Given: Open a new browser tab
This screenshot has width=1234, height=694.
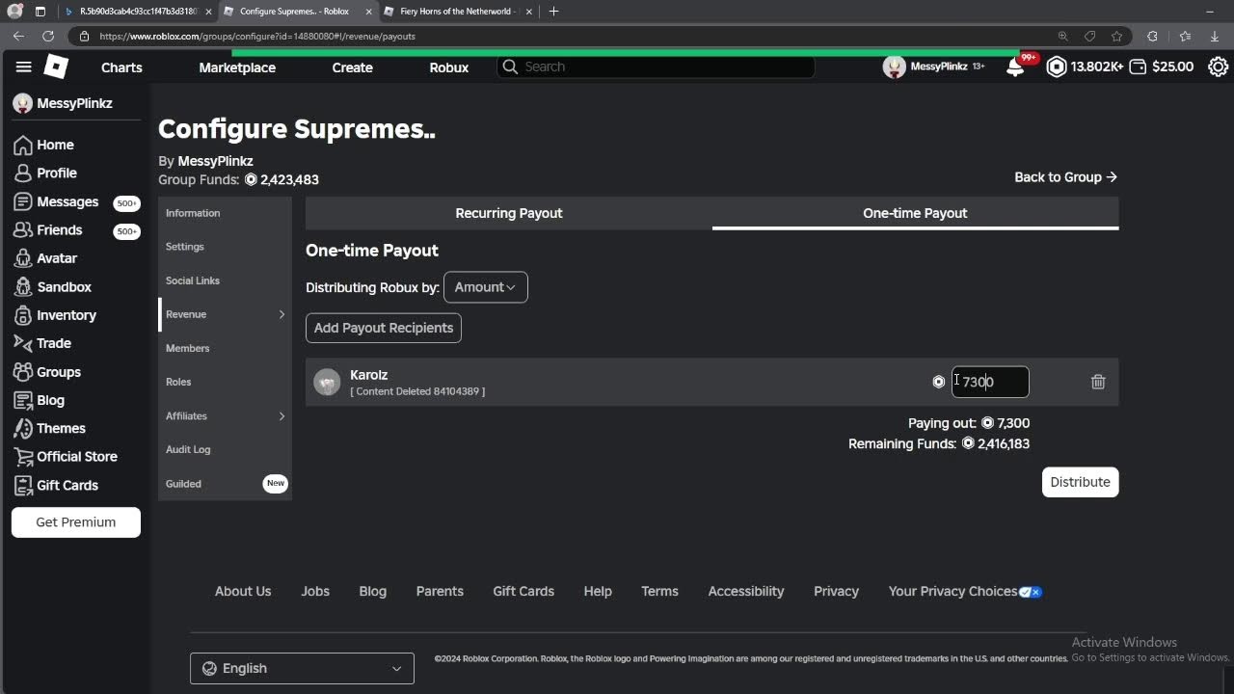Looking at the screenshot, I should [x=553, y=12].
